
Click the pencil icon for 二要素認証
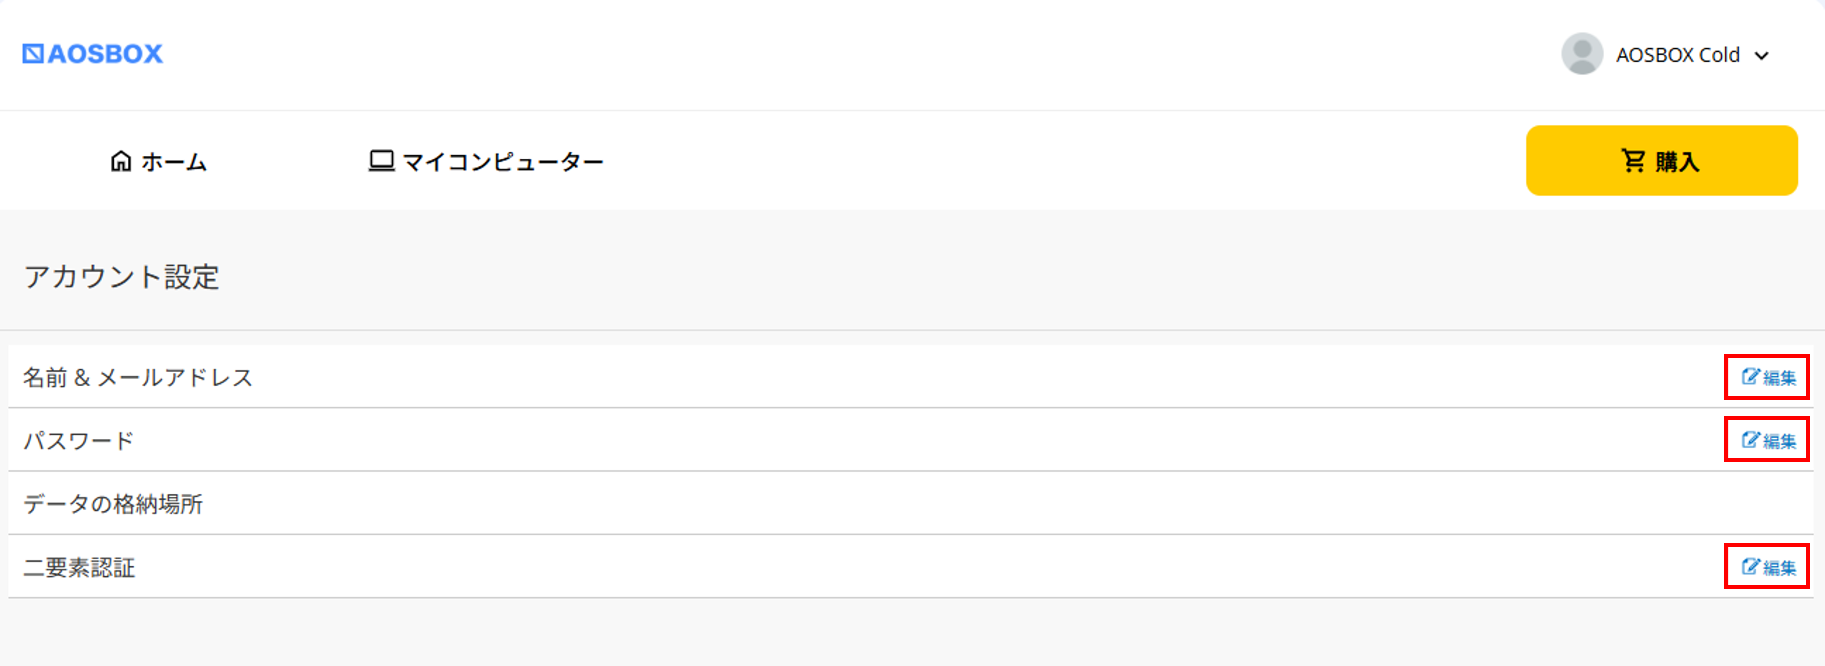tap(1750, 566)
